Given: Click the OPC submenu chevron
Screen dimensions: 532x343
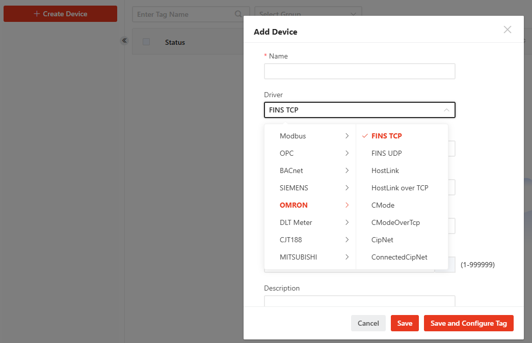Looking at the screenshot, I should coord(347,153).
